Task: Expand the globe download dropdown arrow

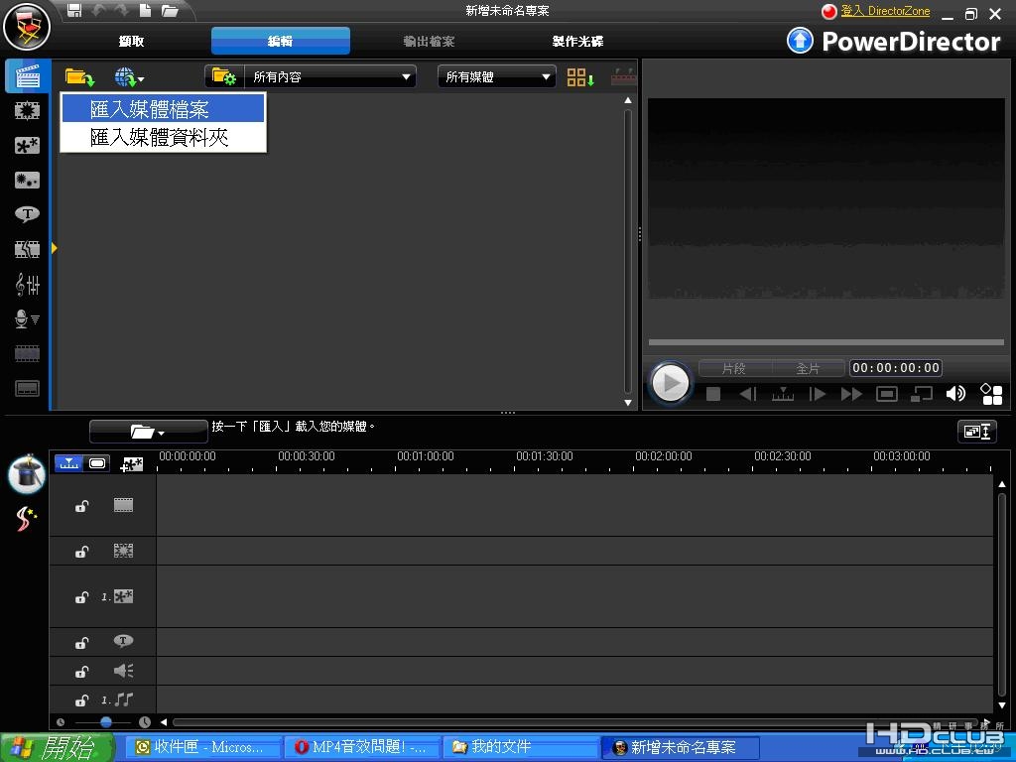Action: 141,79
